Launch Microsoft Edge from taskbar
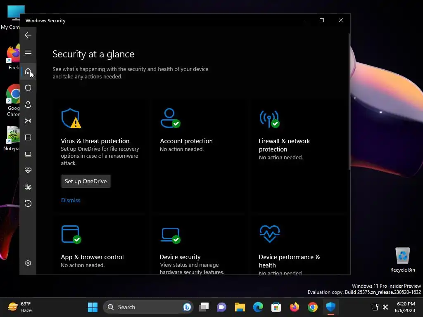Viewport: 423px width, 317px height. pos(258,307)
